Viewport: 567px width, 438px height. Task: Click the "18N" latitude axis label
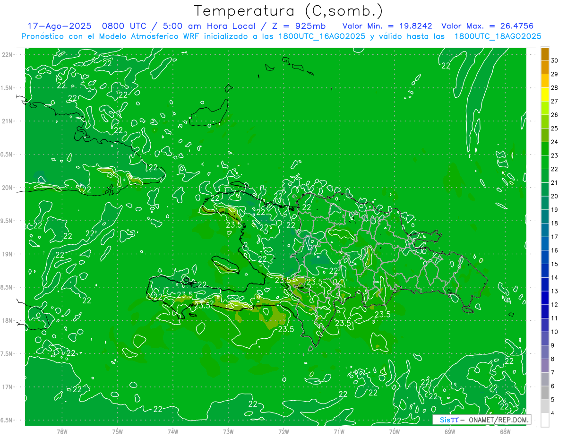pyautogui.click(x=7, y=320)
